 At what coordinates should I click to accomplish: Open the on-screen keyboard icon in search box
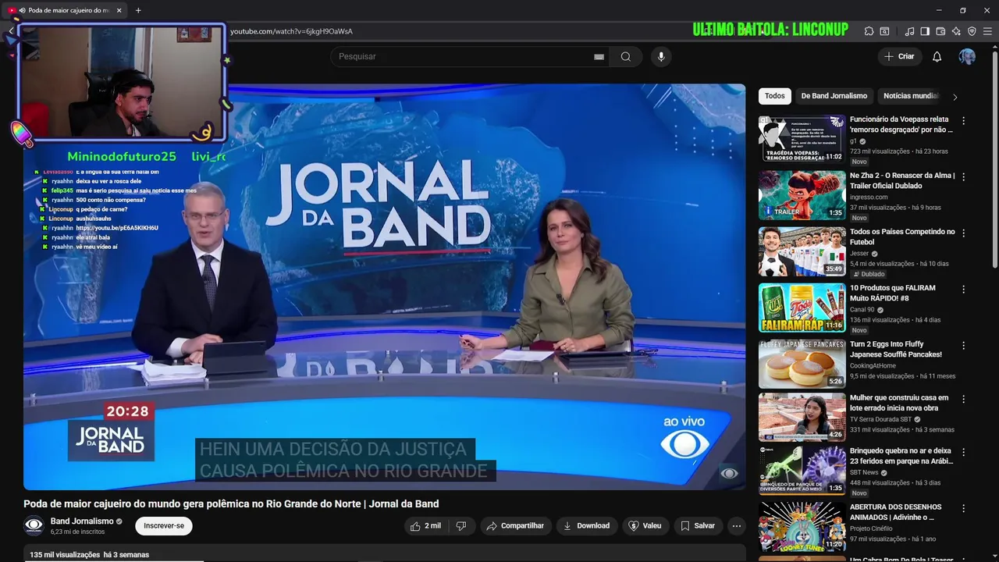pos(599,56)
